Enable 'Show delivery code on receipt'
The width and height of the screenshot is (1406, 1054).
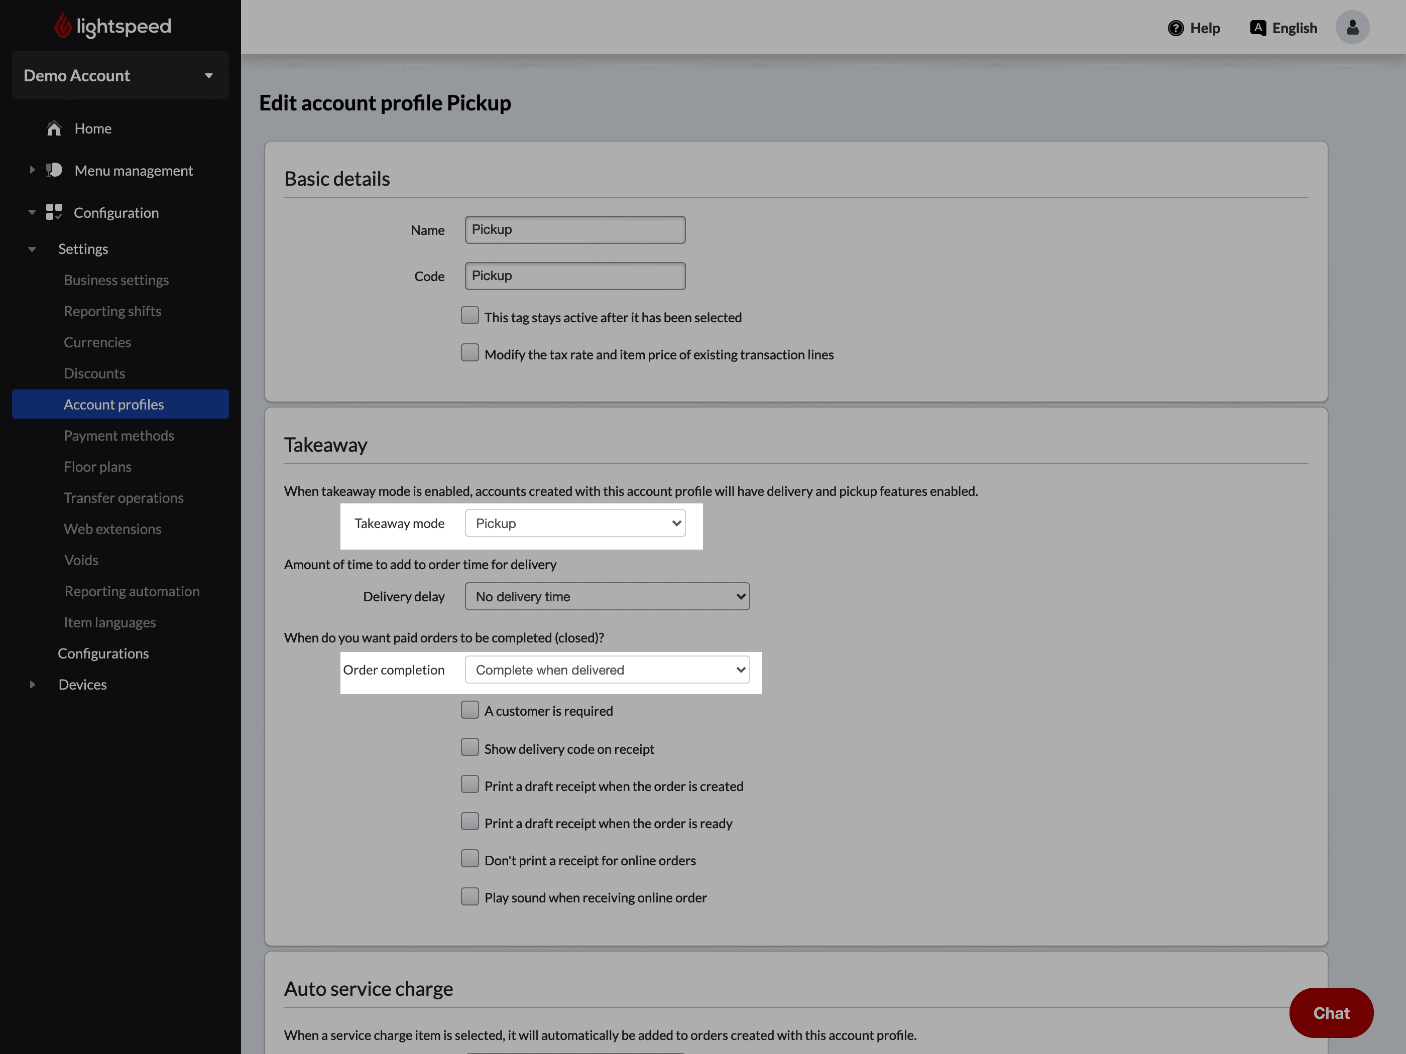(x=470, y=747)
